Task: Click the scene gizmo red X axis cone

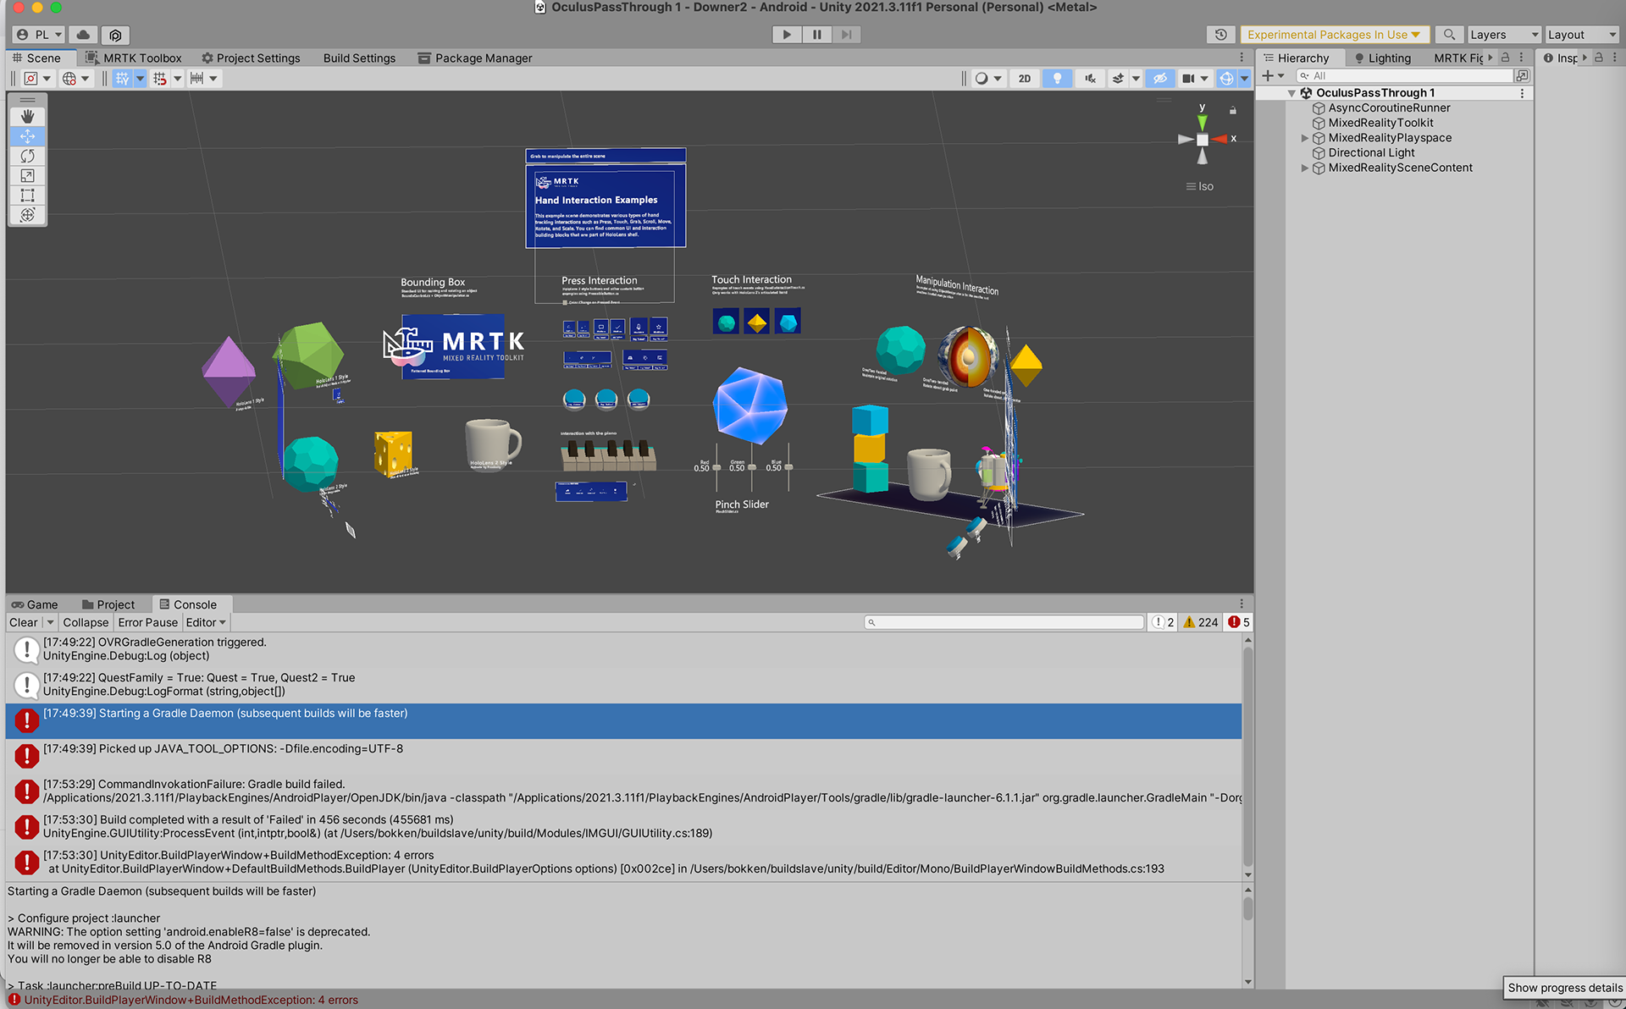Action: coord(1219,139)
